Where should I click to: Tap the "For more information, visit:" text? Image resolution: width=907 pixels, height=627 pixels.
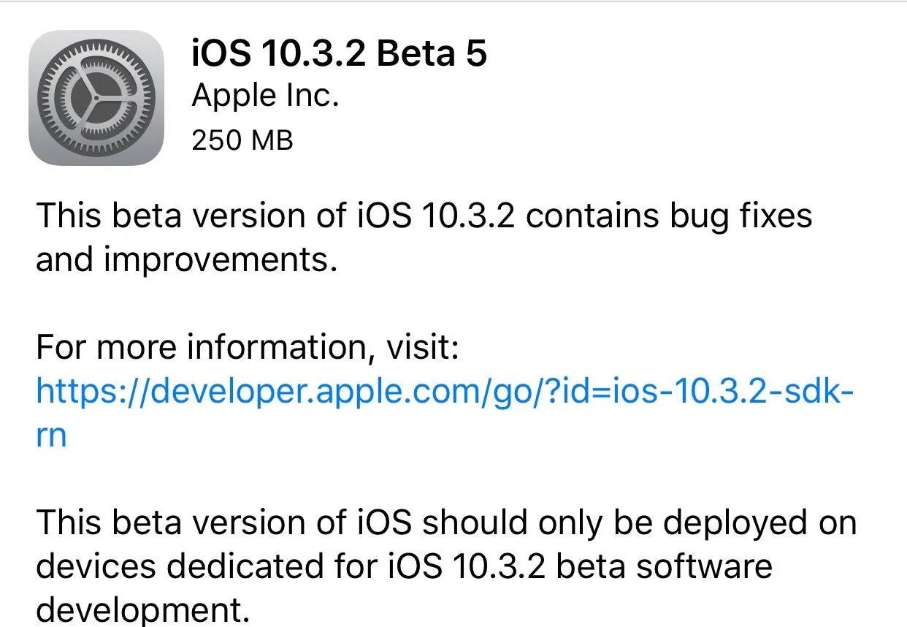247,348
